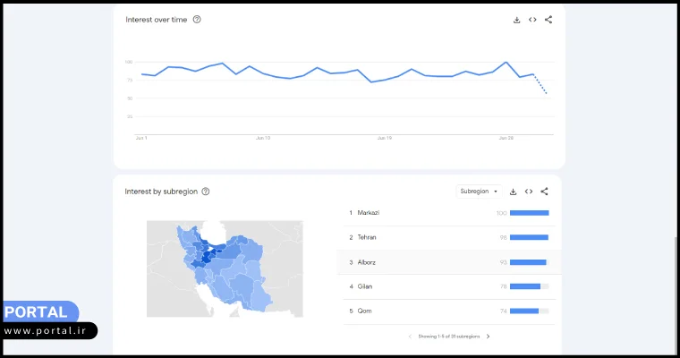The image size is (680, 358).
Task: Go to next page of subregions
Action: [x=489, y=337]
